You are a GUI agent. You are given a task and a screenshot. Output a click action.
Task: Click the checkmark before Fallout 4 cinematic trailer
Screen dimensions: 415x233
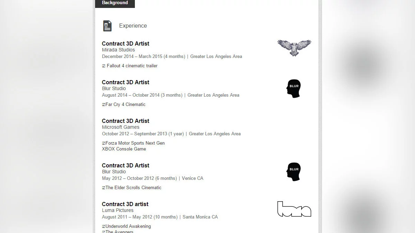pyautogui.click(x=104, y=66)
